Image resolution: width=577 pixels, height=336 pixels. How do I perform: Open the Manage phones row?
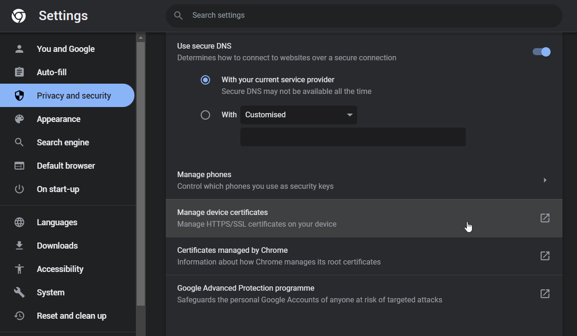[364, 180]
